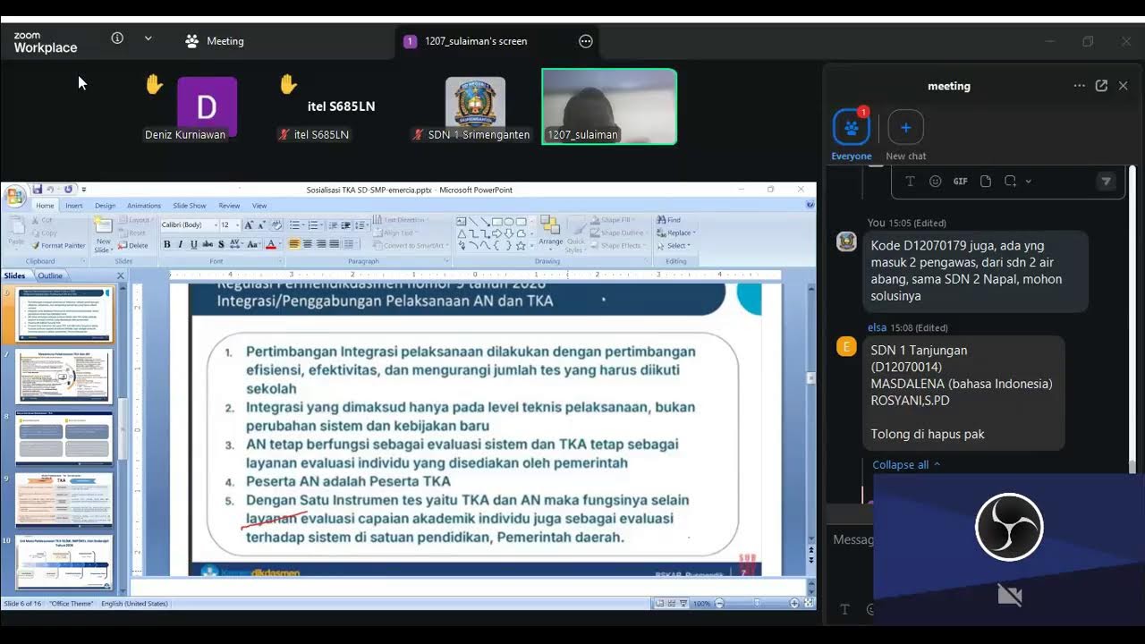The image size is (1145, 644).
Task: Open the screen share more-options button
Action: click(x=586, y=41)
